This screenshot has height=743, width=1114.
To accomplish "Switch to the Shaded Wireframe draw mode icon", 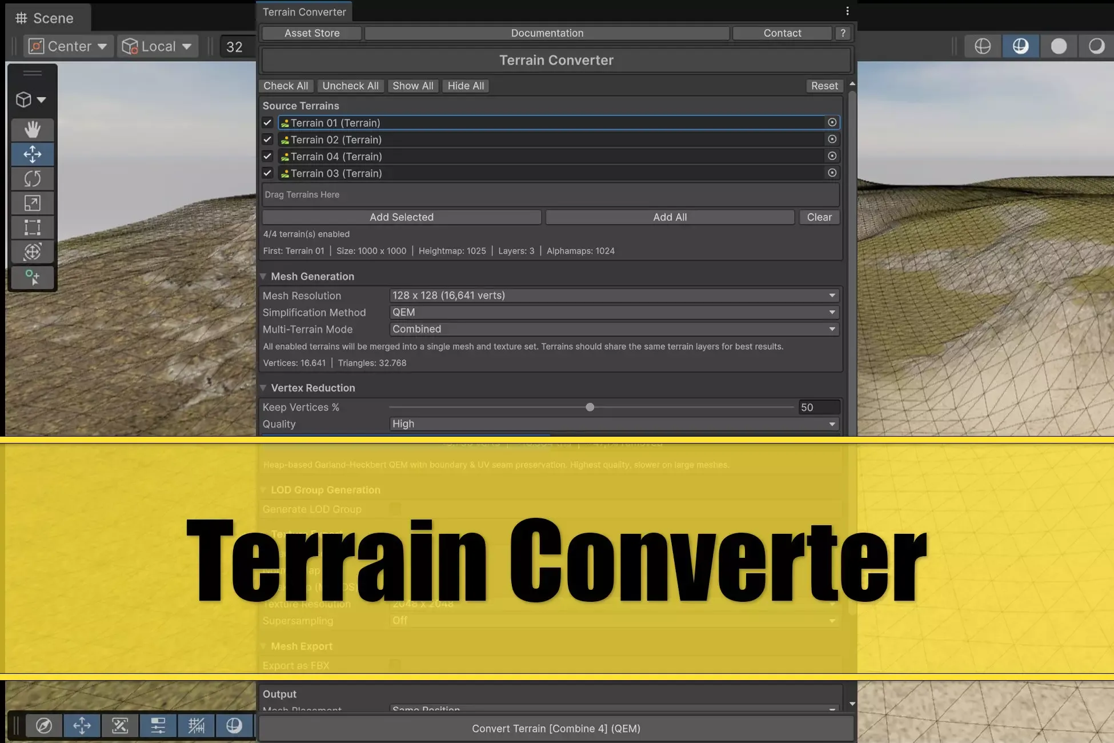I will coord(1020,46).
